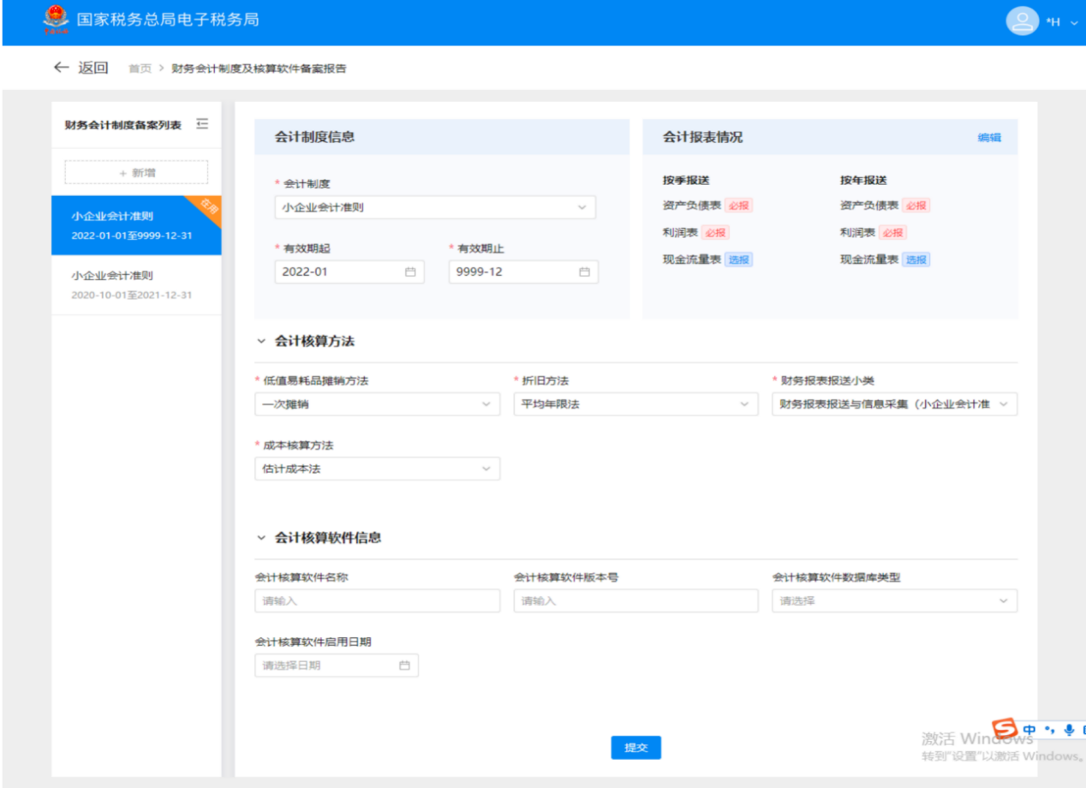Open the user avatar icon
This screenshot has height=788, width=1086.
coord(1022,21)
